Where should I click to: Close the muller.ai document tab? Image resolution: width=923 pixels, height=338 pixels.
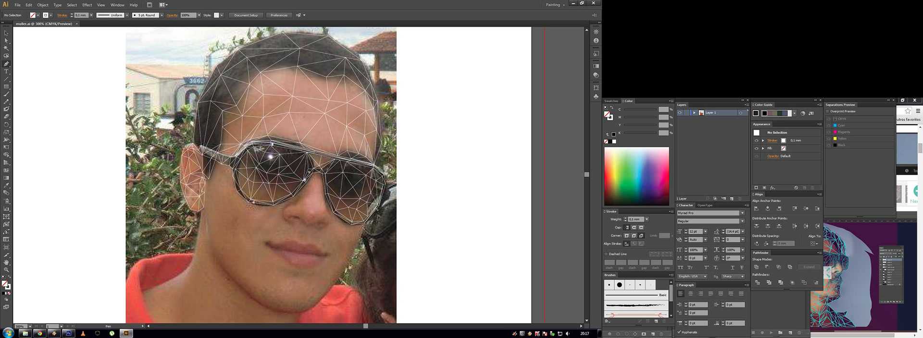click(76, 24)
